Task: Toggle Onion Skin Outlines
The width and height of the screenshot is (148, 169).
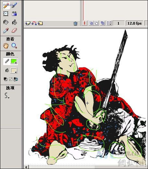Action: (x=96, y=23)
